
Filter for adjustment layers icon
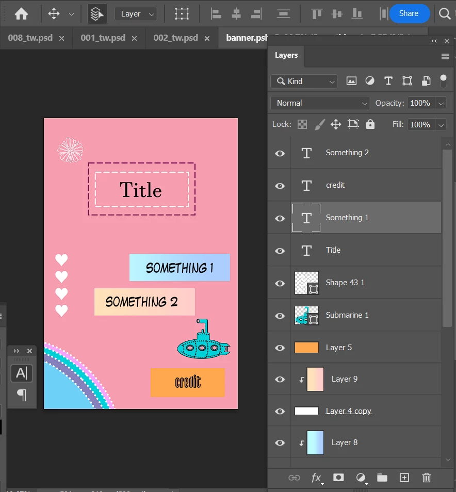pos(370,81)
